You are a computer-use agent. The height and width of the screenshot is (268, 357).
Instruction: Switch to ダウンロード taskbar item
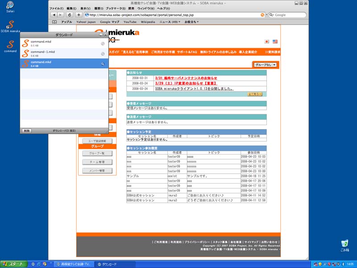[x=115, y=264]
